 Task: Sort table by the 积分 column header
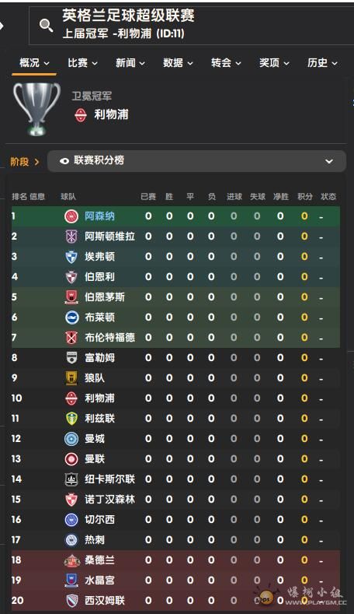coord(305,197)
